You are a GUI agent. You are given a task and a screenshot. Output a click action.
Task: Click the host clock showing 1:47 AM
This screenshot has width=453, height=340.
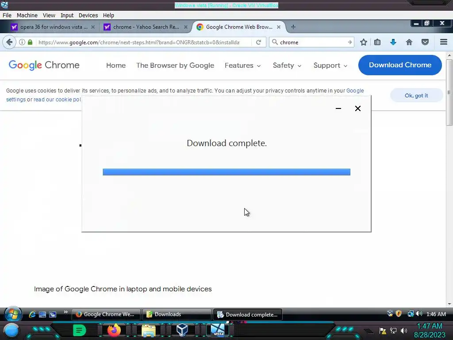(x=430, y=326)
